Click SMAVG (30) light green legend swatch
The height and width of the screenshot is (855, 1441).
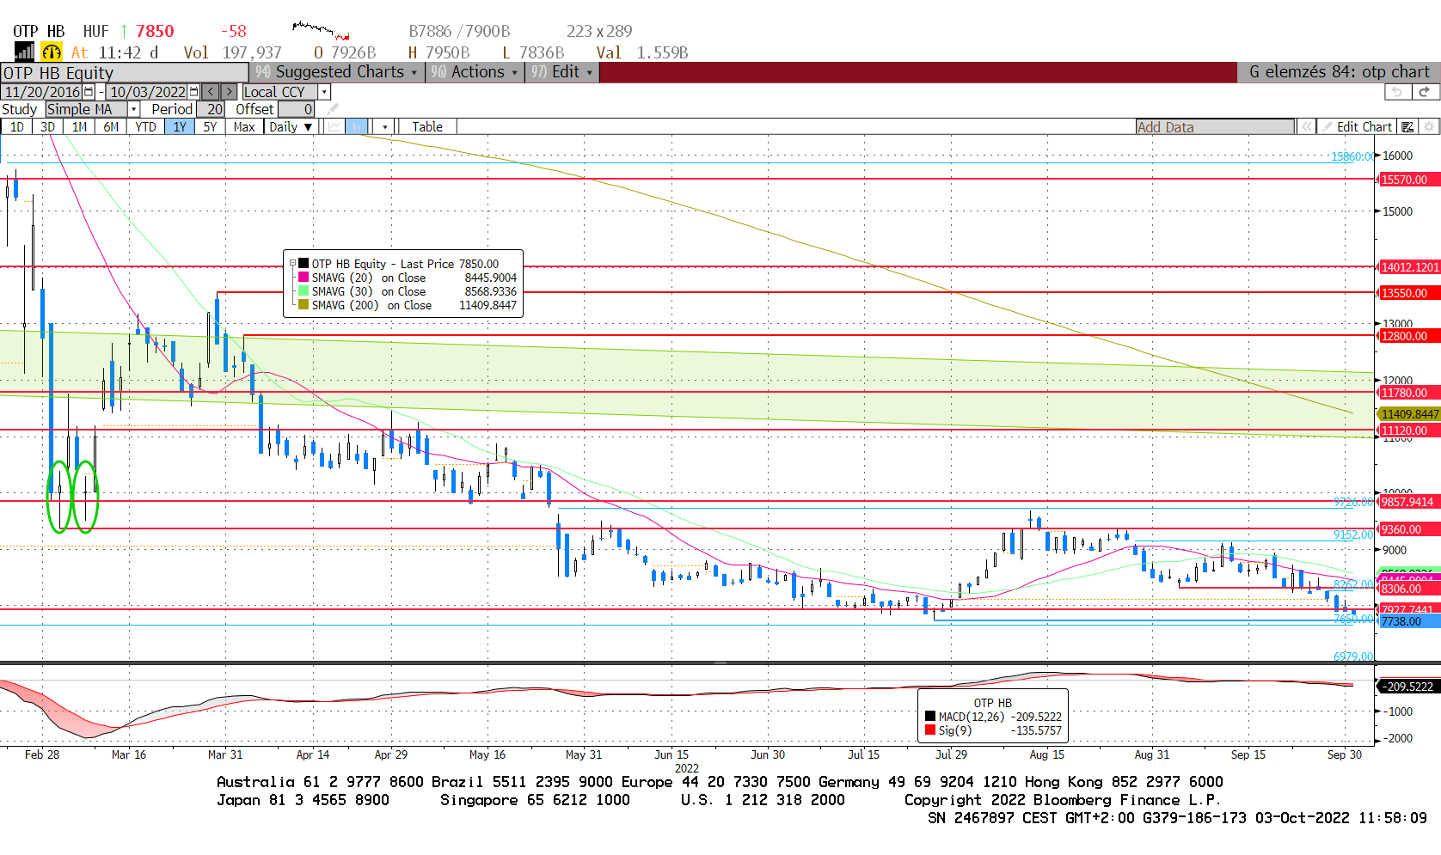pyautogui.click(x=304, y=291)
